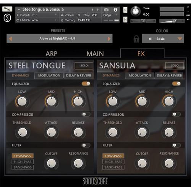Solo the Steel Tongue instrument
Viewport: 191px width, 191px height.
(x=84, y=66)
